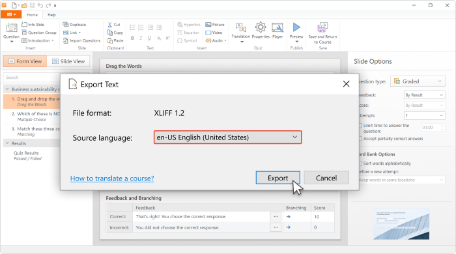Toggle bold formatting
Screen dimensions: 456x254
coord(132,38)
